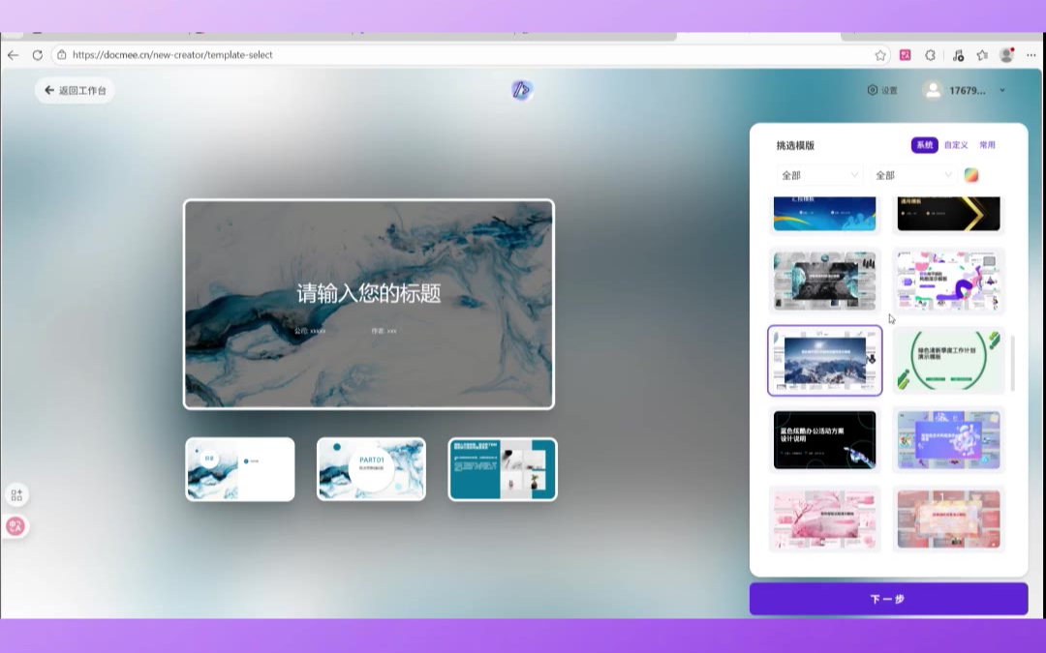
Task: Open browser three-dot settings menu
Action: [1031, 55]
